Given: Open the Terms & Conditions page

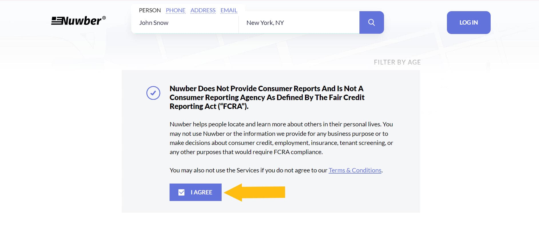Looking at the screenshot, I should [x=355, y=170].
